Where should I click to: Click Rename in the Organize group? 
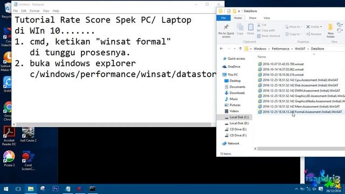[314, 34]
